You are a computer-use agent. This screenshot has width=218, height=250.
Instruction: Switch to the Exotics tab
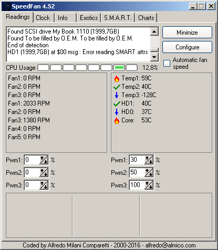[x=89, y=18]
